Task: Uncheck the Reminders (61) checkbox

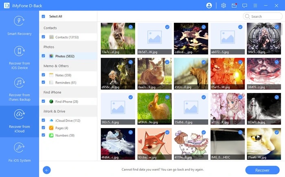Action: (x=43, y=82)
